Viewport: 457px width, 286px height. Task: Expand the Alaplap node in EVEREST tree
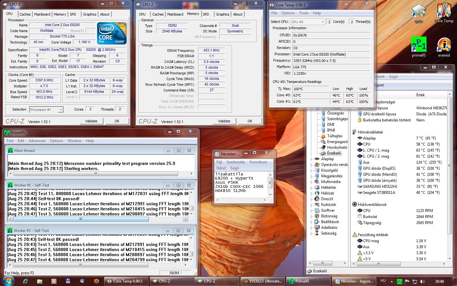coord(311,159)
